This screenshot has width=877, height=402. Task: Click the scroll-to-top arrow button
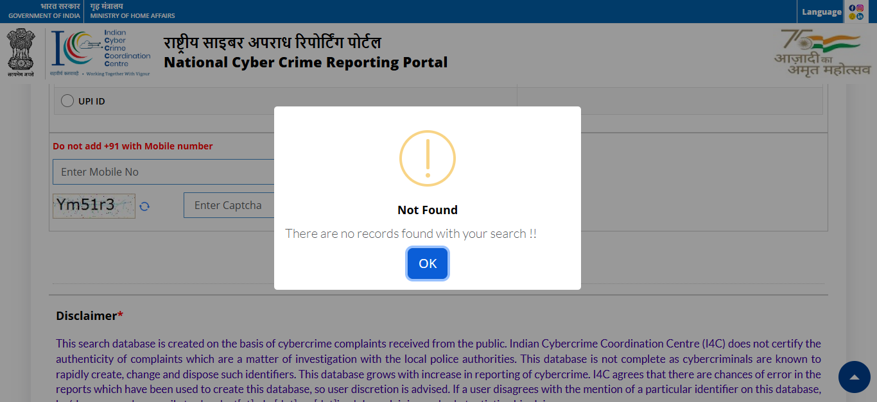(x=854, y=377)
